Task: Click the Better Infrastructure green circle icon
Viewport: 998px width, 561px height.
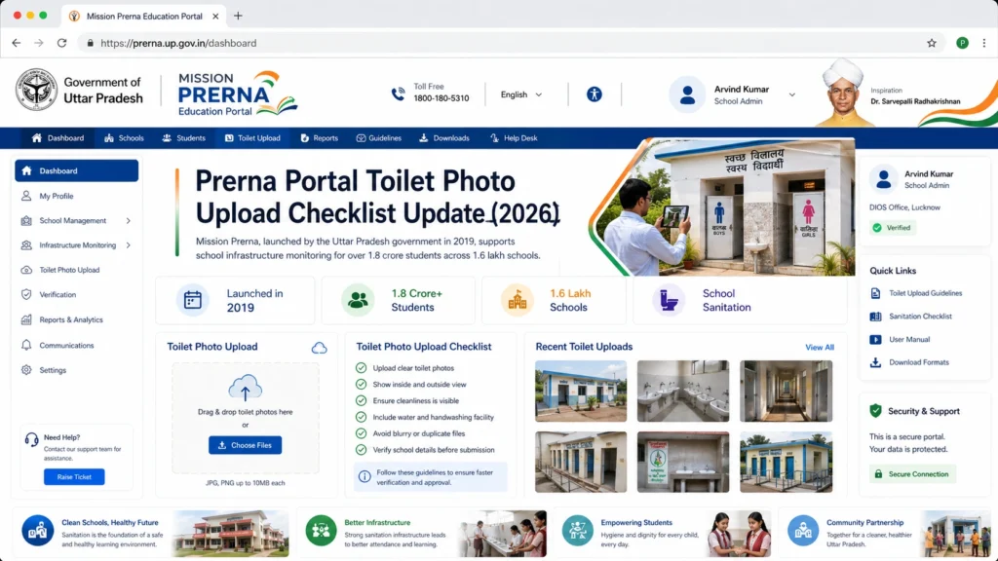Action: point(321,531)
